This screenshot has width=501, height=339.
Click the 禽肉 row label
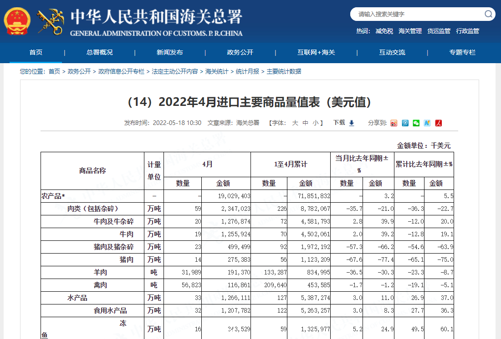click(x=100, y=285)
